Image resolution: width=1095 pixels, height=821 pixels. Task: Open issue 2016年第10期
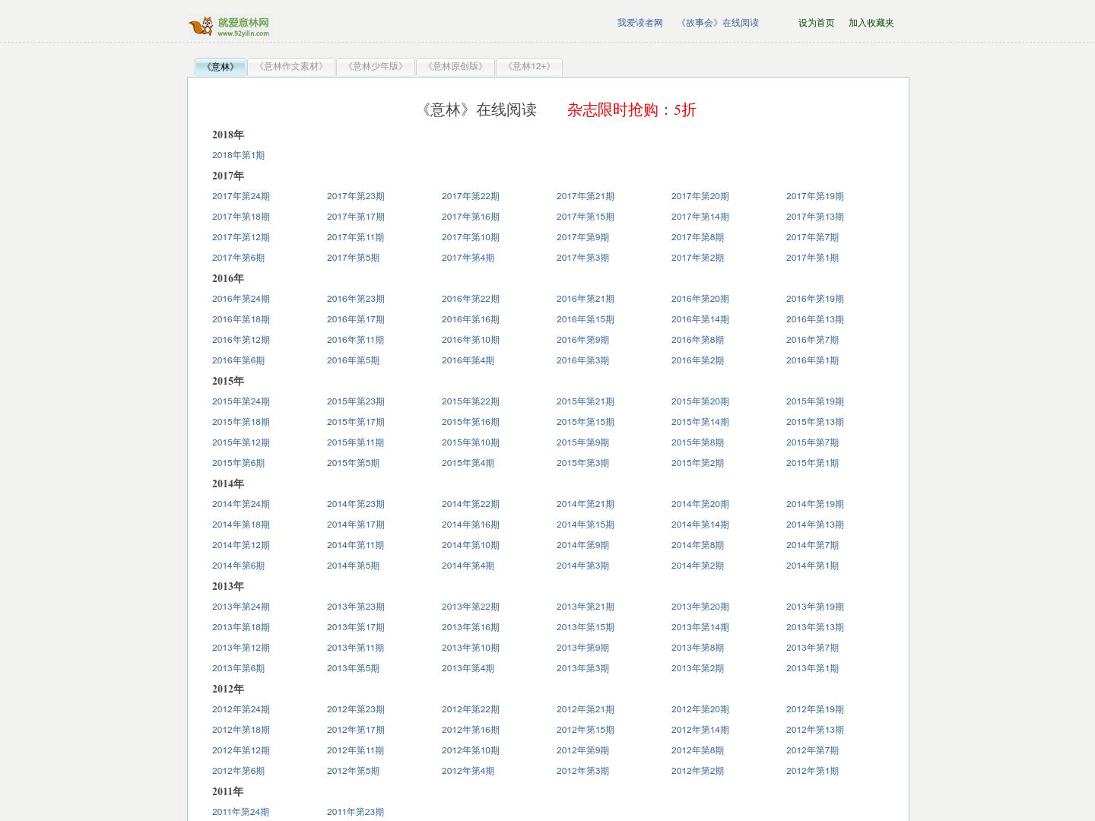(x=470, y=340)
